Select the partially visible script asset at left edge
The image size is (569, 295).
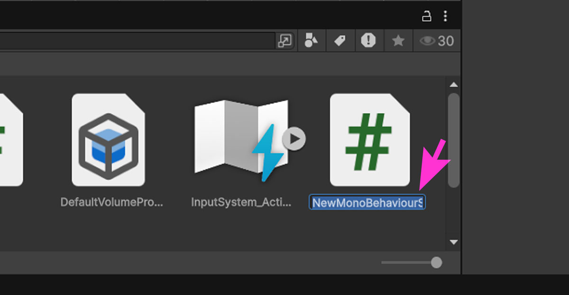click(x=9, y=139)
